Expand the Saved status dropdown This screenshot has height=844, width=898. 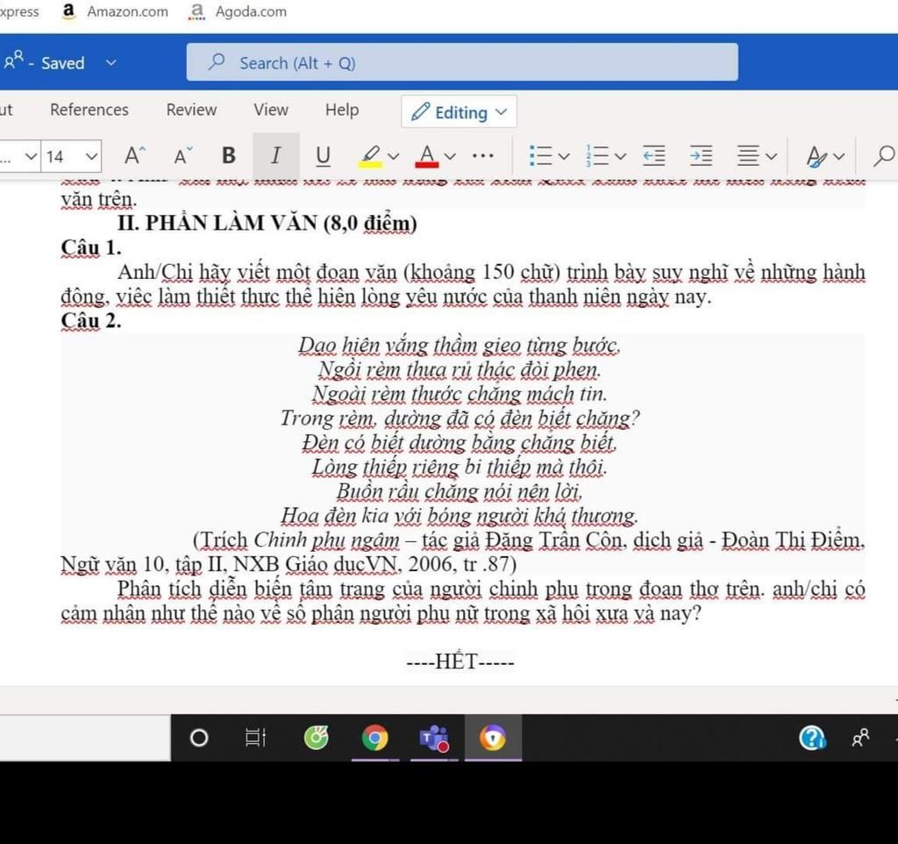click(111, 62)
